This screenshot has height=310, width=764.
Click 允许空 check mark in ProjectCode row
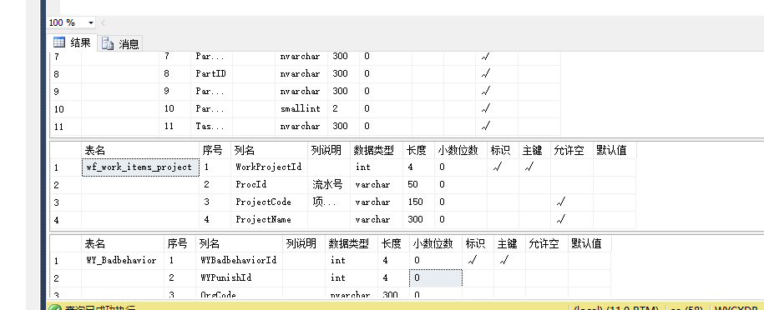click(571, 202)
